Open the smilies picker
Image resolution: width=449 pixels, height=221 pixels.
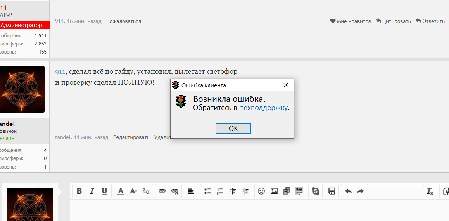pyautogui.click(x=261, y=191)
